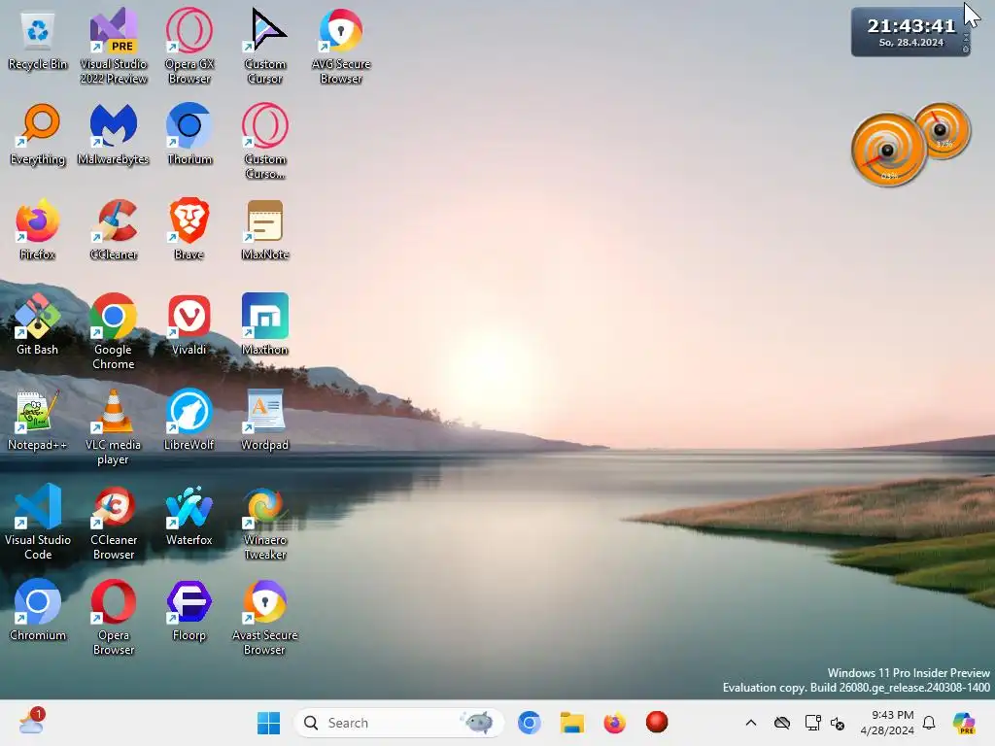Open Firefox from the taskbar
Viewport: 995px width, 746px height.
pyautogui.click(x=614, y=723)
